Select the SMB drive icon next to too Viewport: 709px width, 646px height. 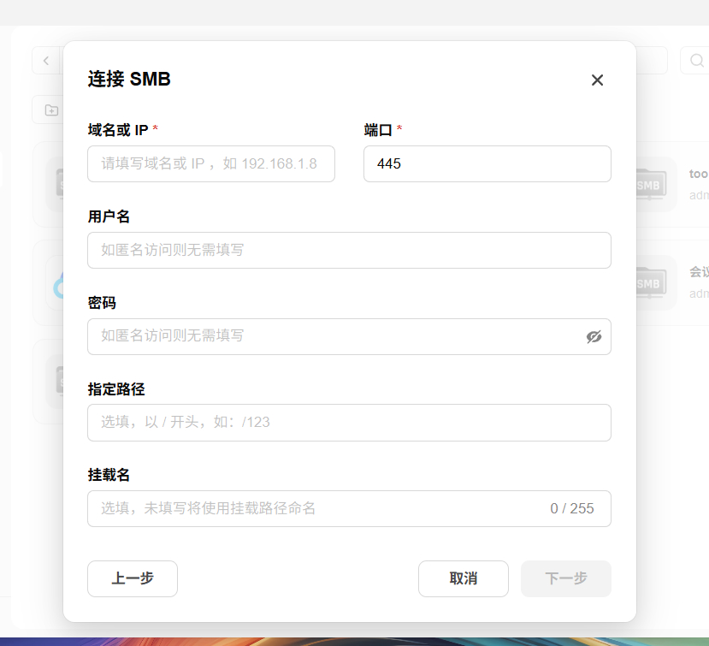pos(650,185)
